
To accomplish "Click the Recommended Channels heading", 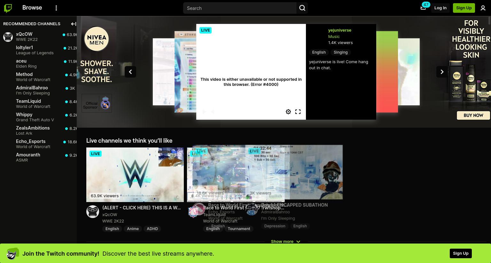I will (32, 24).
